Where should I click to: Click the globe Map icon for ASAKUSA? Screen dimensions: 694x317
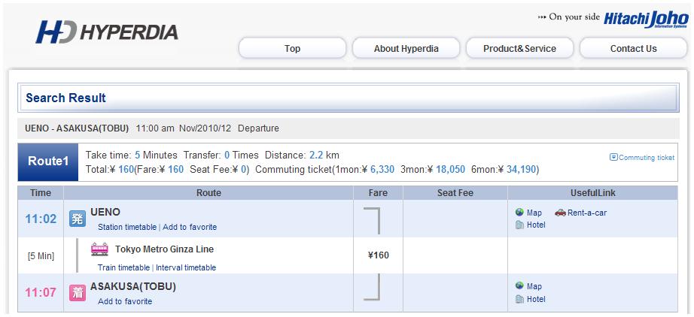(x=519, y=286)
